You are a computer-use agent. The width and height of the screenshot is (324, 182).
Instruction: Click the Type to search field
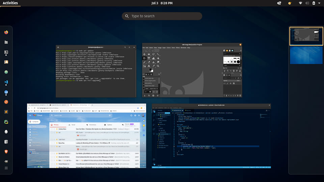coord(162,16)
